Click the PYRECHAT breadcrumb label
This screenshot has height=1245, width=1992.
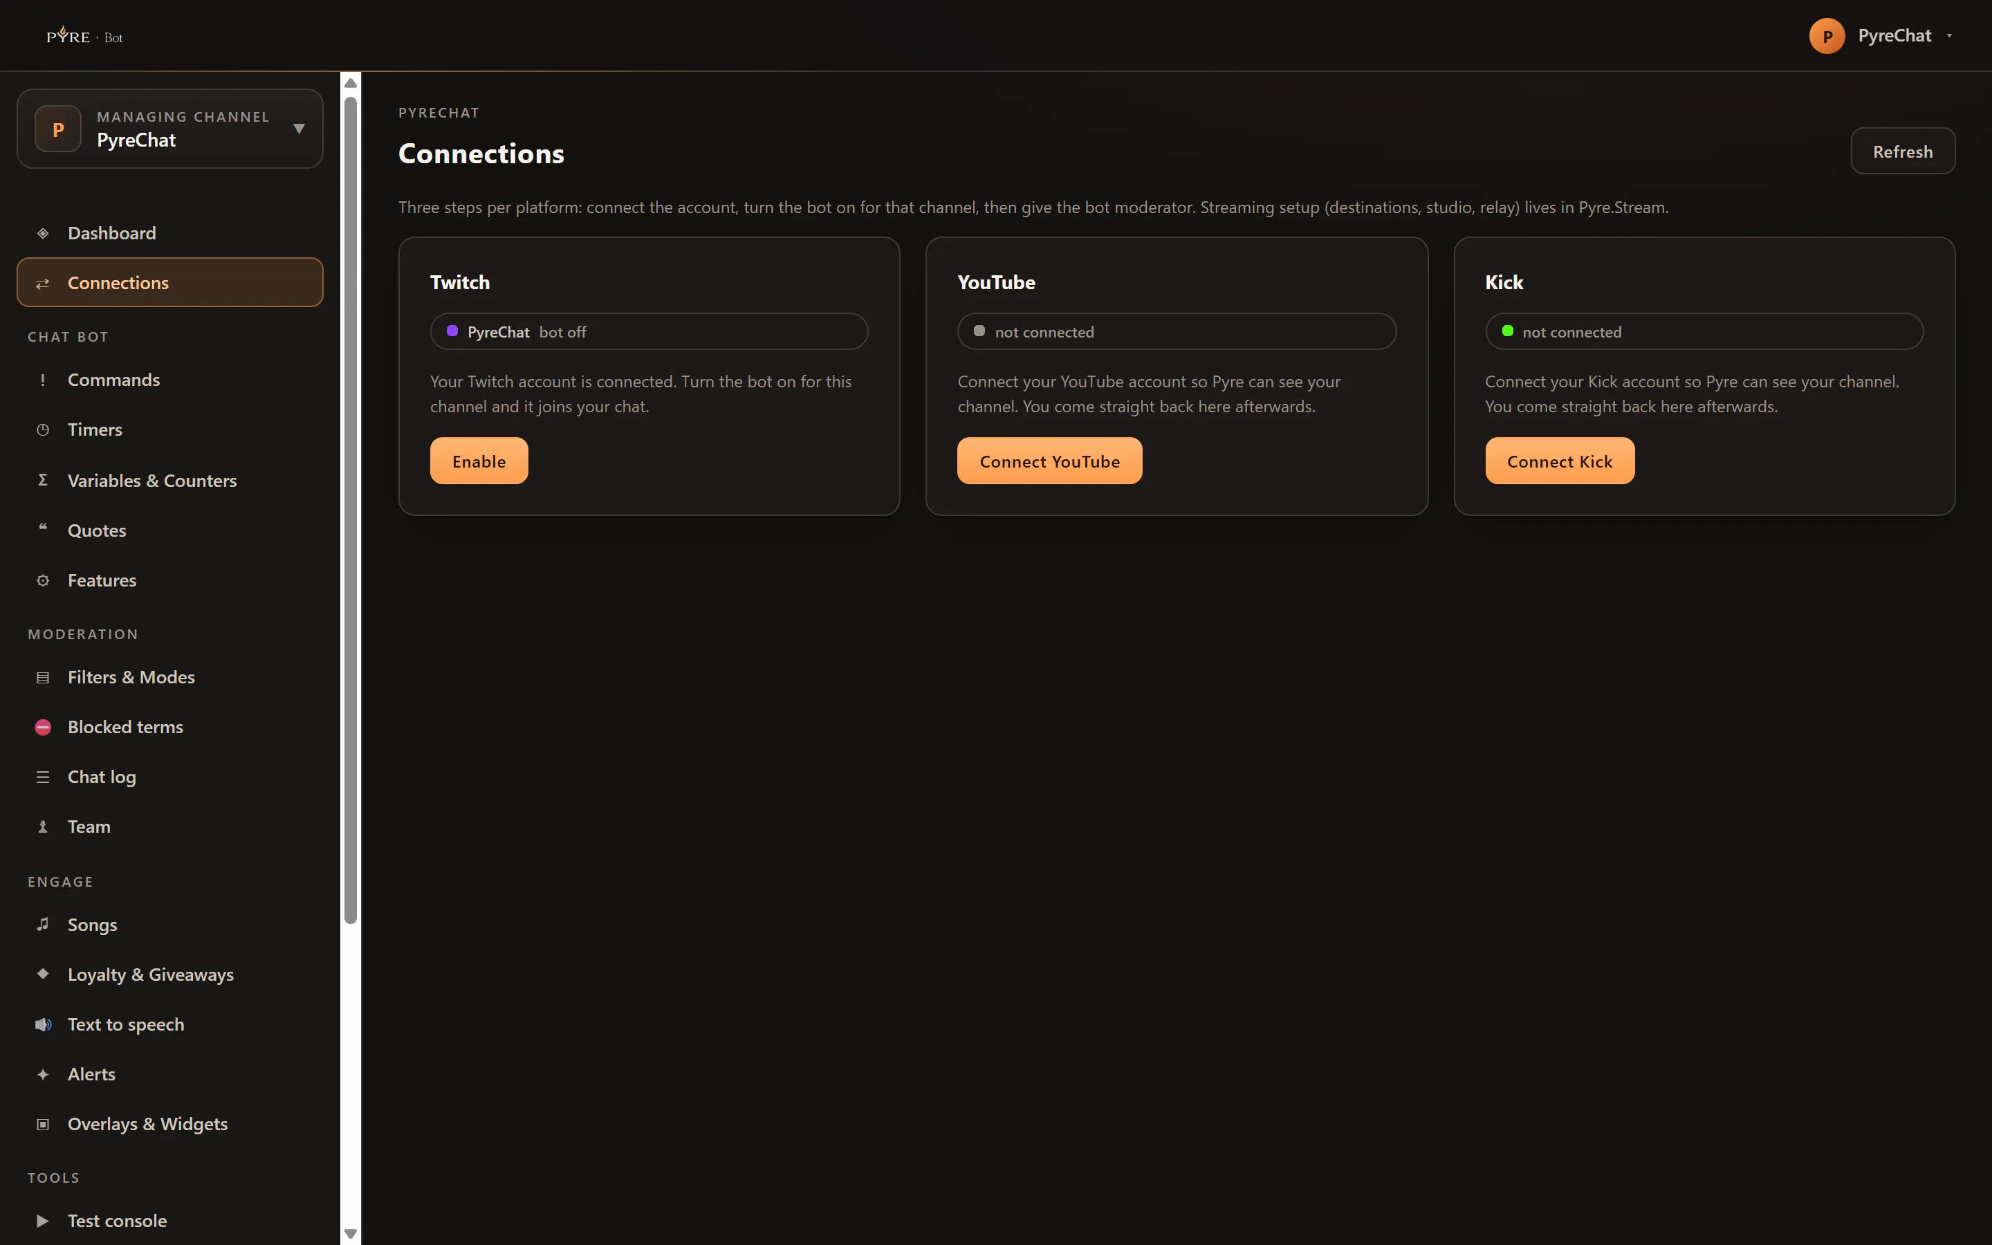(439, 113)
